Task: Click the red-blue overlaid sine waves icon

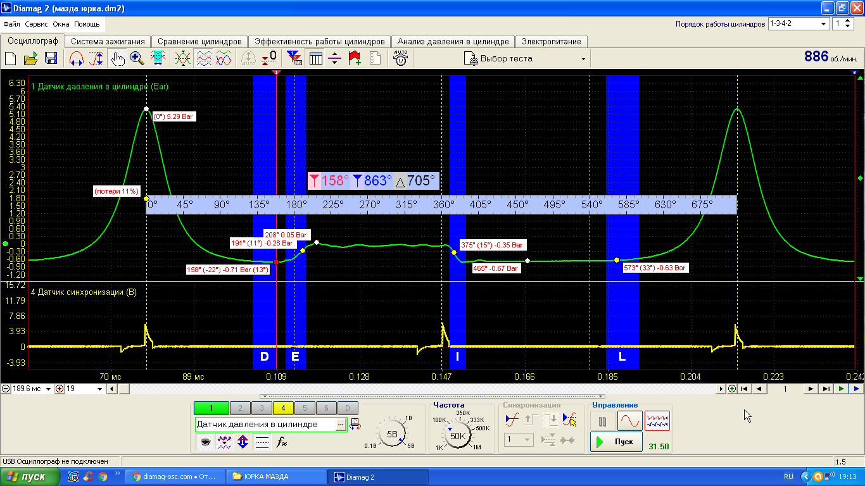Action: (224, 59)
